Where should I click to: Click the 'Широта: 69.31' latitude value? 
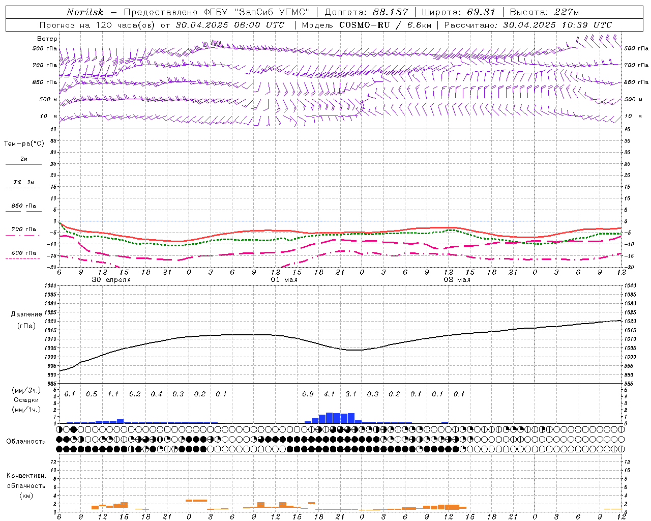(458, 12)
